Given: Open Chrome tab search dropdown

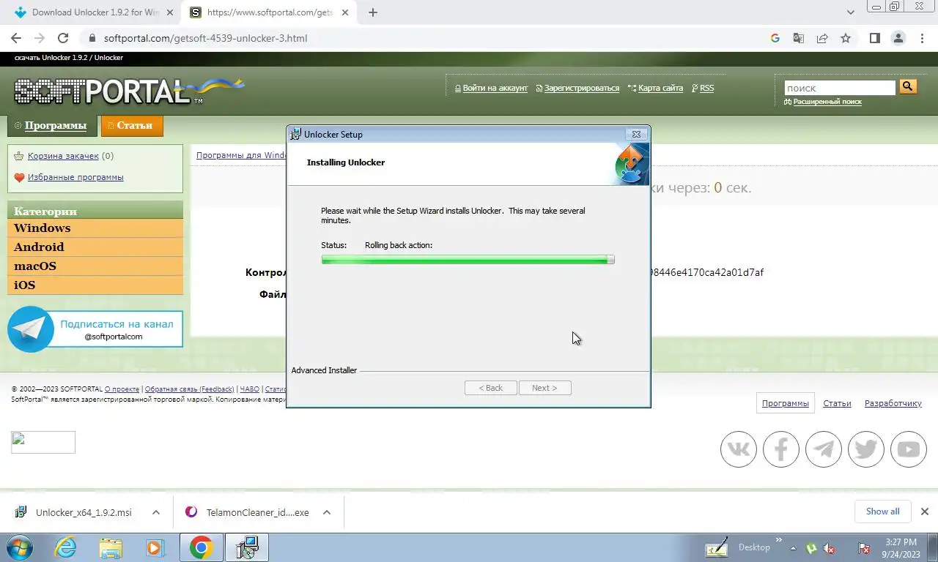Looking at the screenshot, I should [x=851, y=12].
